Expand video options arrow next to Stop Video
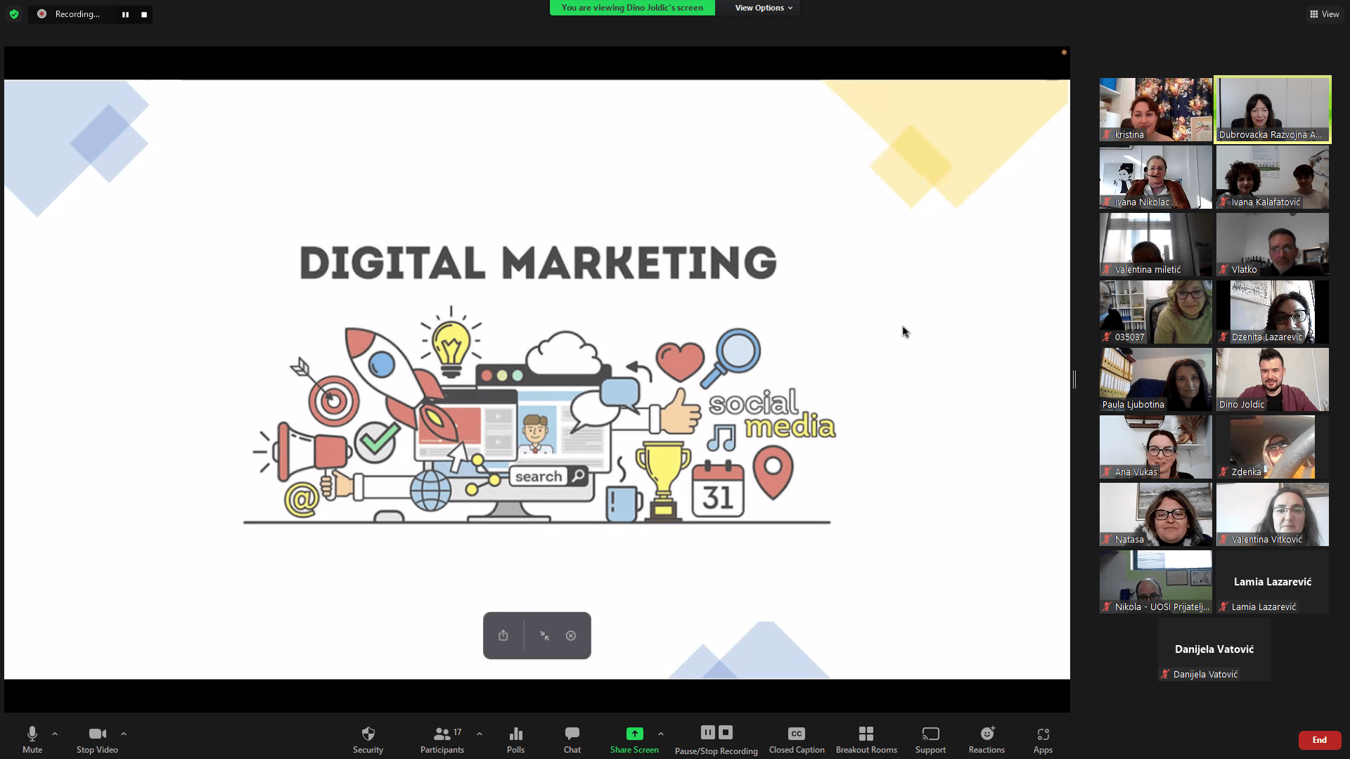Screen dimensions: 1350x759 tap(124, 734)
